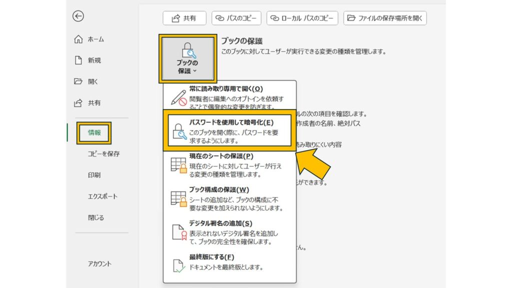Select パスワードを使用して暗号化 from the menu

coord(230,130)
